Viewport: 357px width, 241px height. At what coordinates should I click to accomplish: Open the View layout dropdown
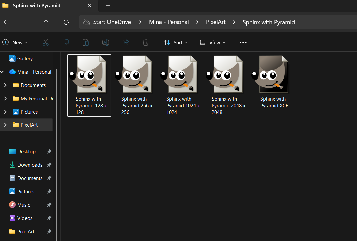click(x=213, y=42)
